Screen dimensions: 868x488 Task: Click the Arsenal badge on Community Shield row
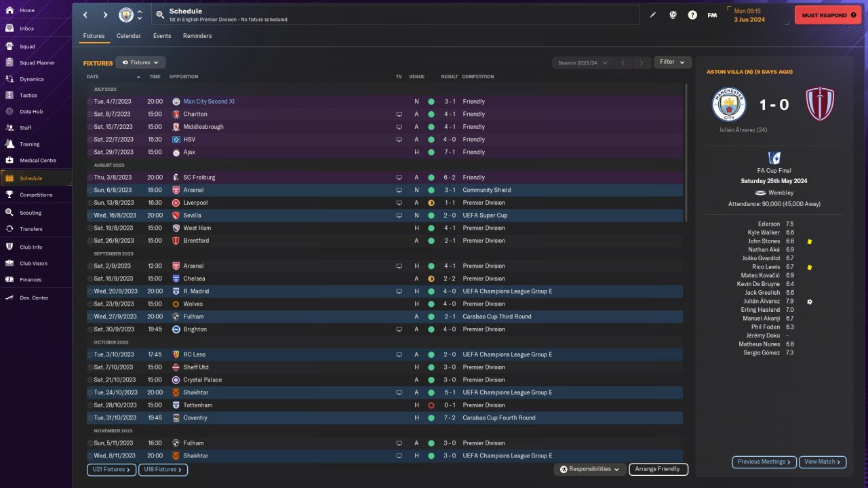[x=176, y=190]
